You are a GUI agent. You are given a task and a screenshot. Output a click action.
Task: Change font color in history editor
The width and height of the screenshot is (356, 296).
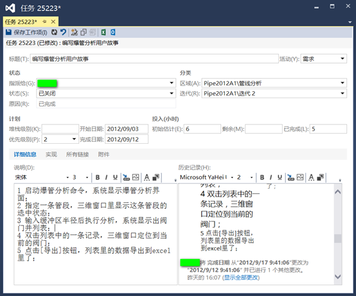[311, 177]
